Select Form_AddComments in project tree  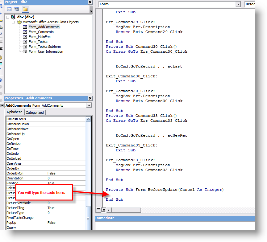click(x=44, y=27)
